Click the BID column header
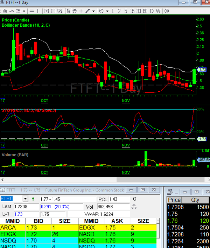The height and width of the screenshot is (248, 210). coord(38,221)
